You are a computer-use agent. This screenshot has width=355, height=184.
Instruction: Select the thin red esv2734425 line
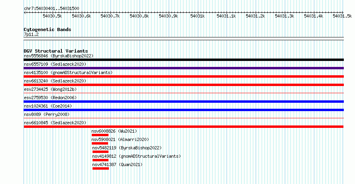coord(183,93)
